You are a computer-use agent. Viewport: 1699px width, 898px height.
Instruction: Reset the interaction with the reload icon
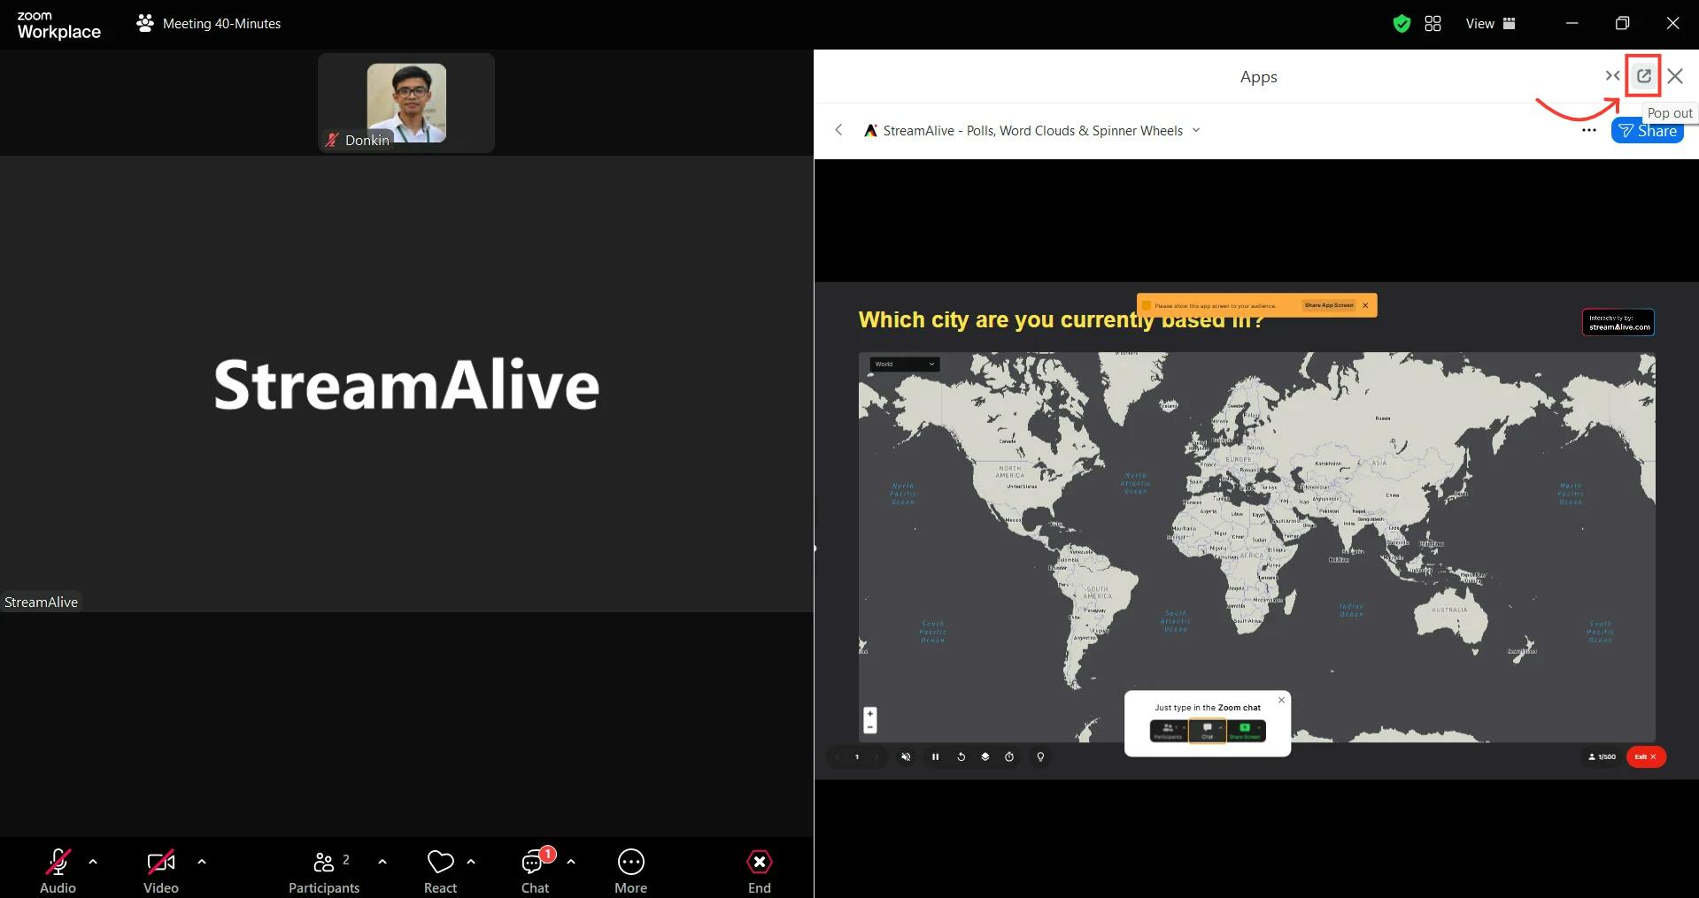tap(961, 757)
